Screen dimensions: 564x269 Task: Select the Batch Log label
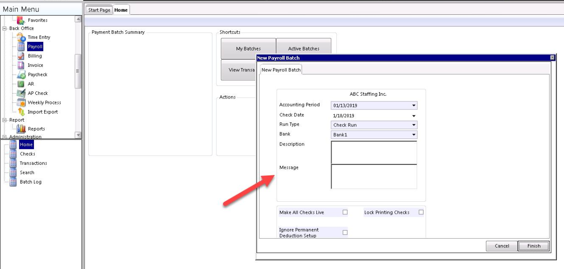click(31, 182)
